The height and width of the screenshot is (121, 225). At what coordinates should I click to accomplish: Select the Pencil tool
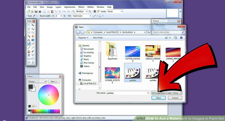tap(29, 48)
